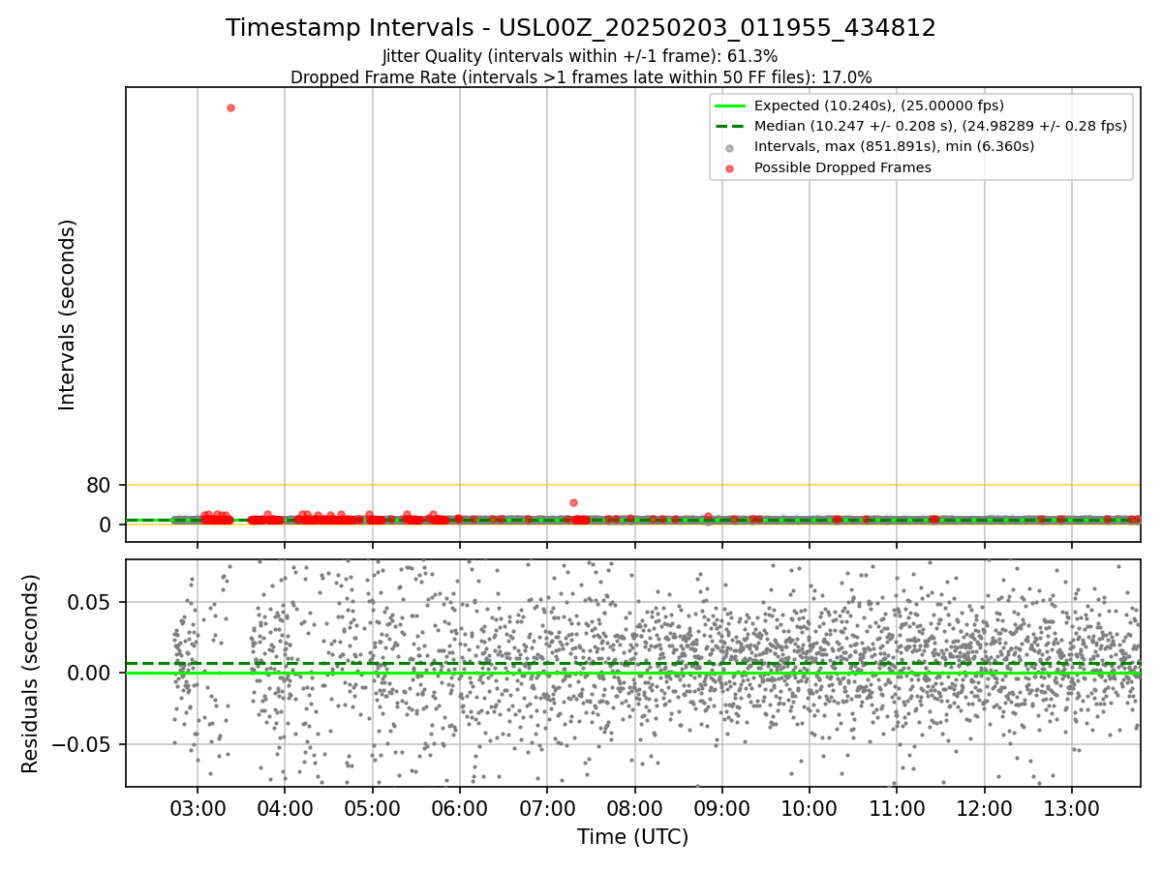1162x871 pixels.
Task: Click the x-axis tick label '13:00'
Action: (x=1072, y=809)
